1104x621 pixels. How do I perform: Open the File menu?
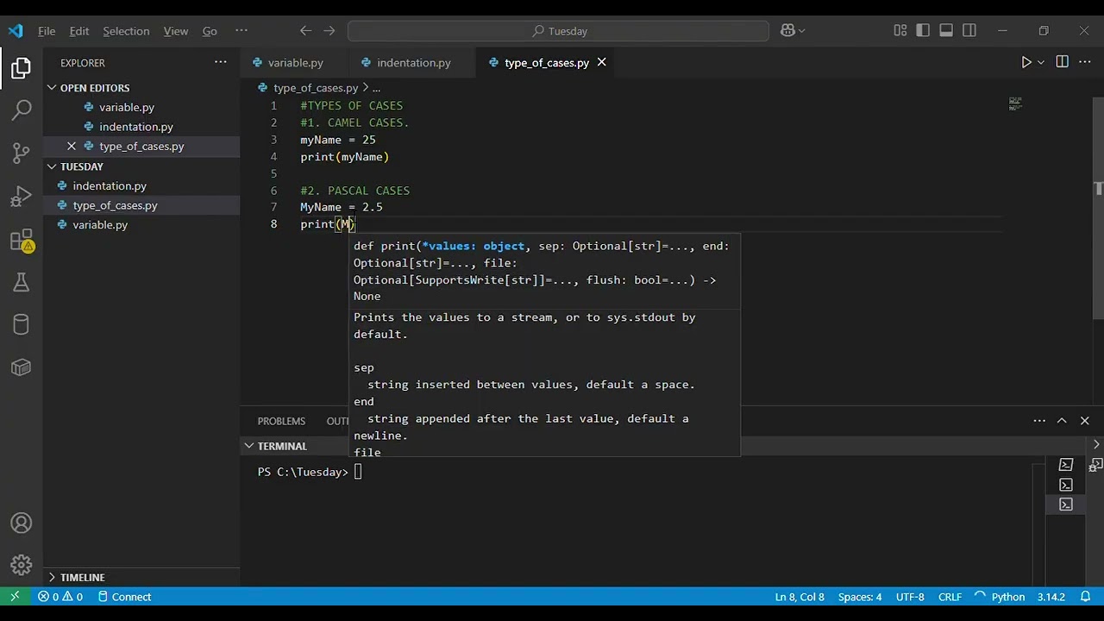coord(47,30)
